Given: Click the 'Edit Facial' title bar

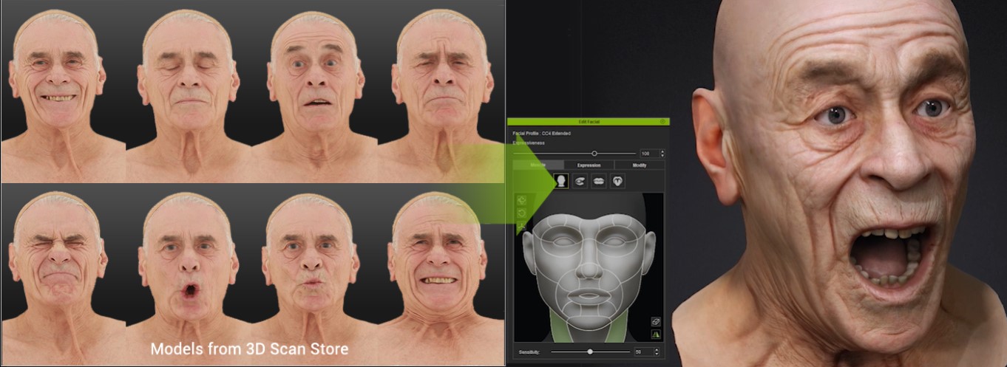Looking at the screenshot, I should 588,121.
